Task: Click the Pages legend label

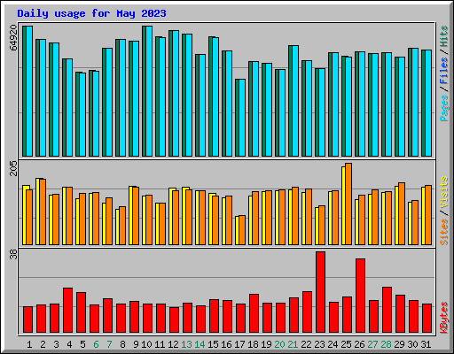Action: tap(444, 108)
